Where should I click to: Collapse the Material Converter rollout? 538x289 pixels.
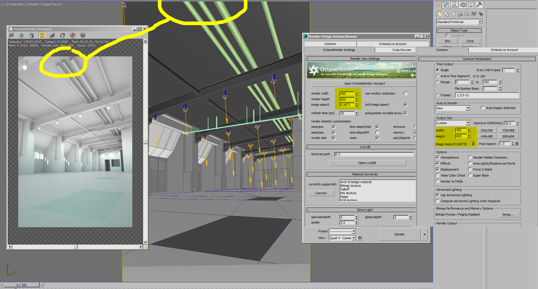point(308,174)
